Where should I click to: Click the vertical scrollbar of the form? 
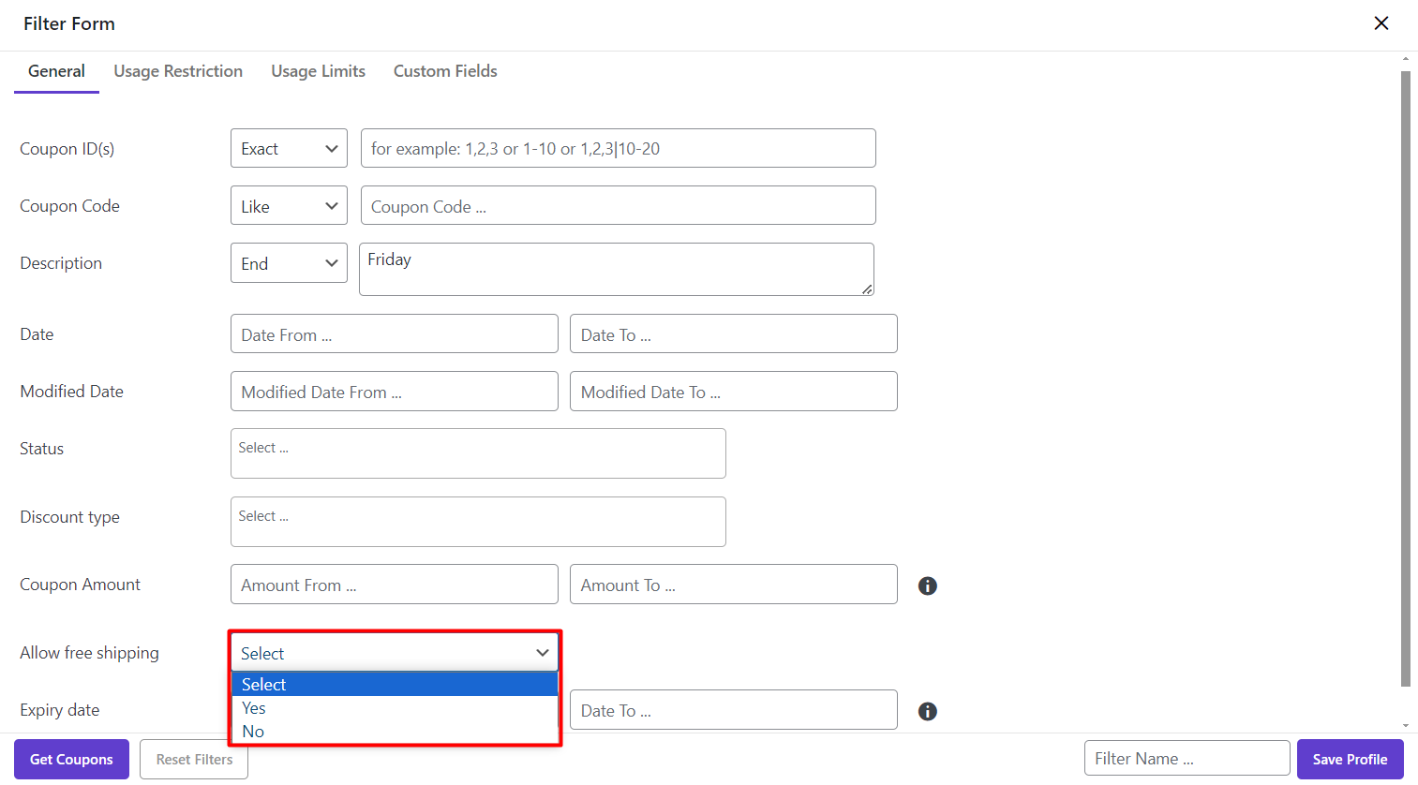[x=1405, y=375]
